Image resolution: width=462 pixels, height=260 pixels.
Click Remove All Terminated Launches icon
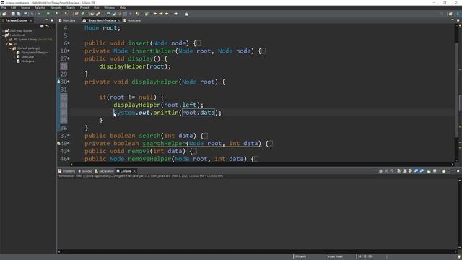point(391,171)
